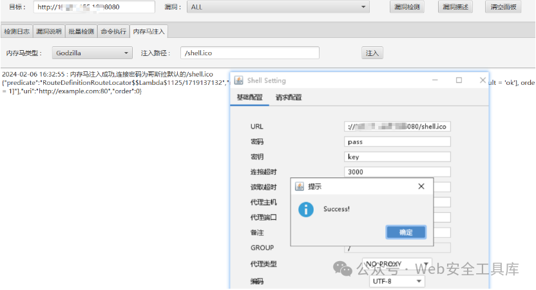Click the 漏洞检测 button

(407, 7)
